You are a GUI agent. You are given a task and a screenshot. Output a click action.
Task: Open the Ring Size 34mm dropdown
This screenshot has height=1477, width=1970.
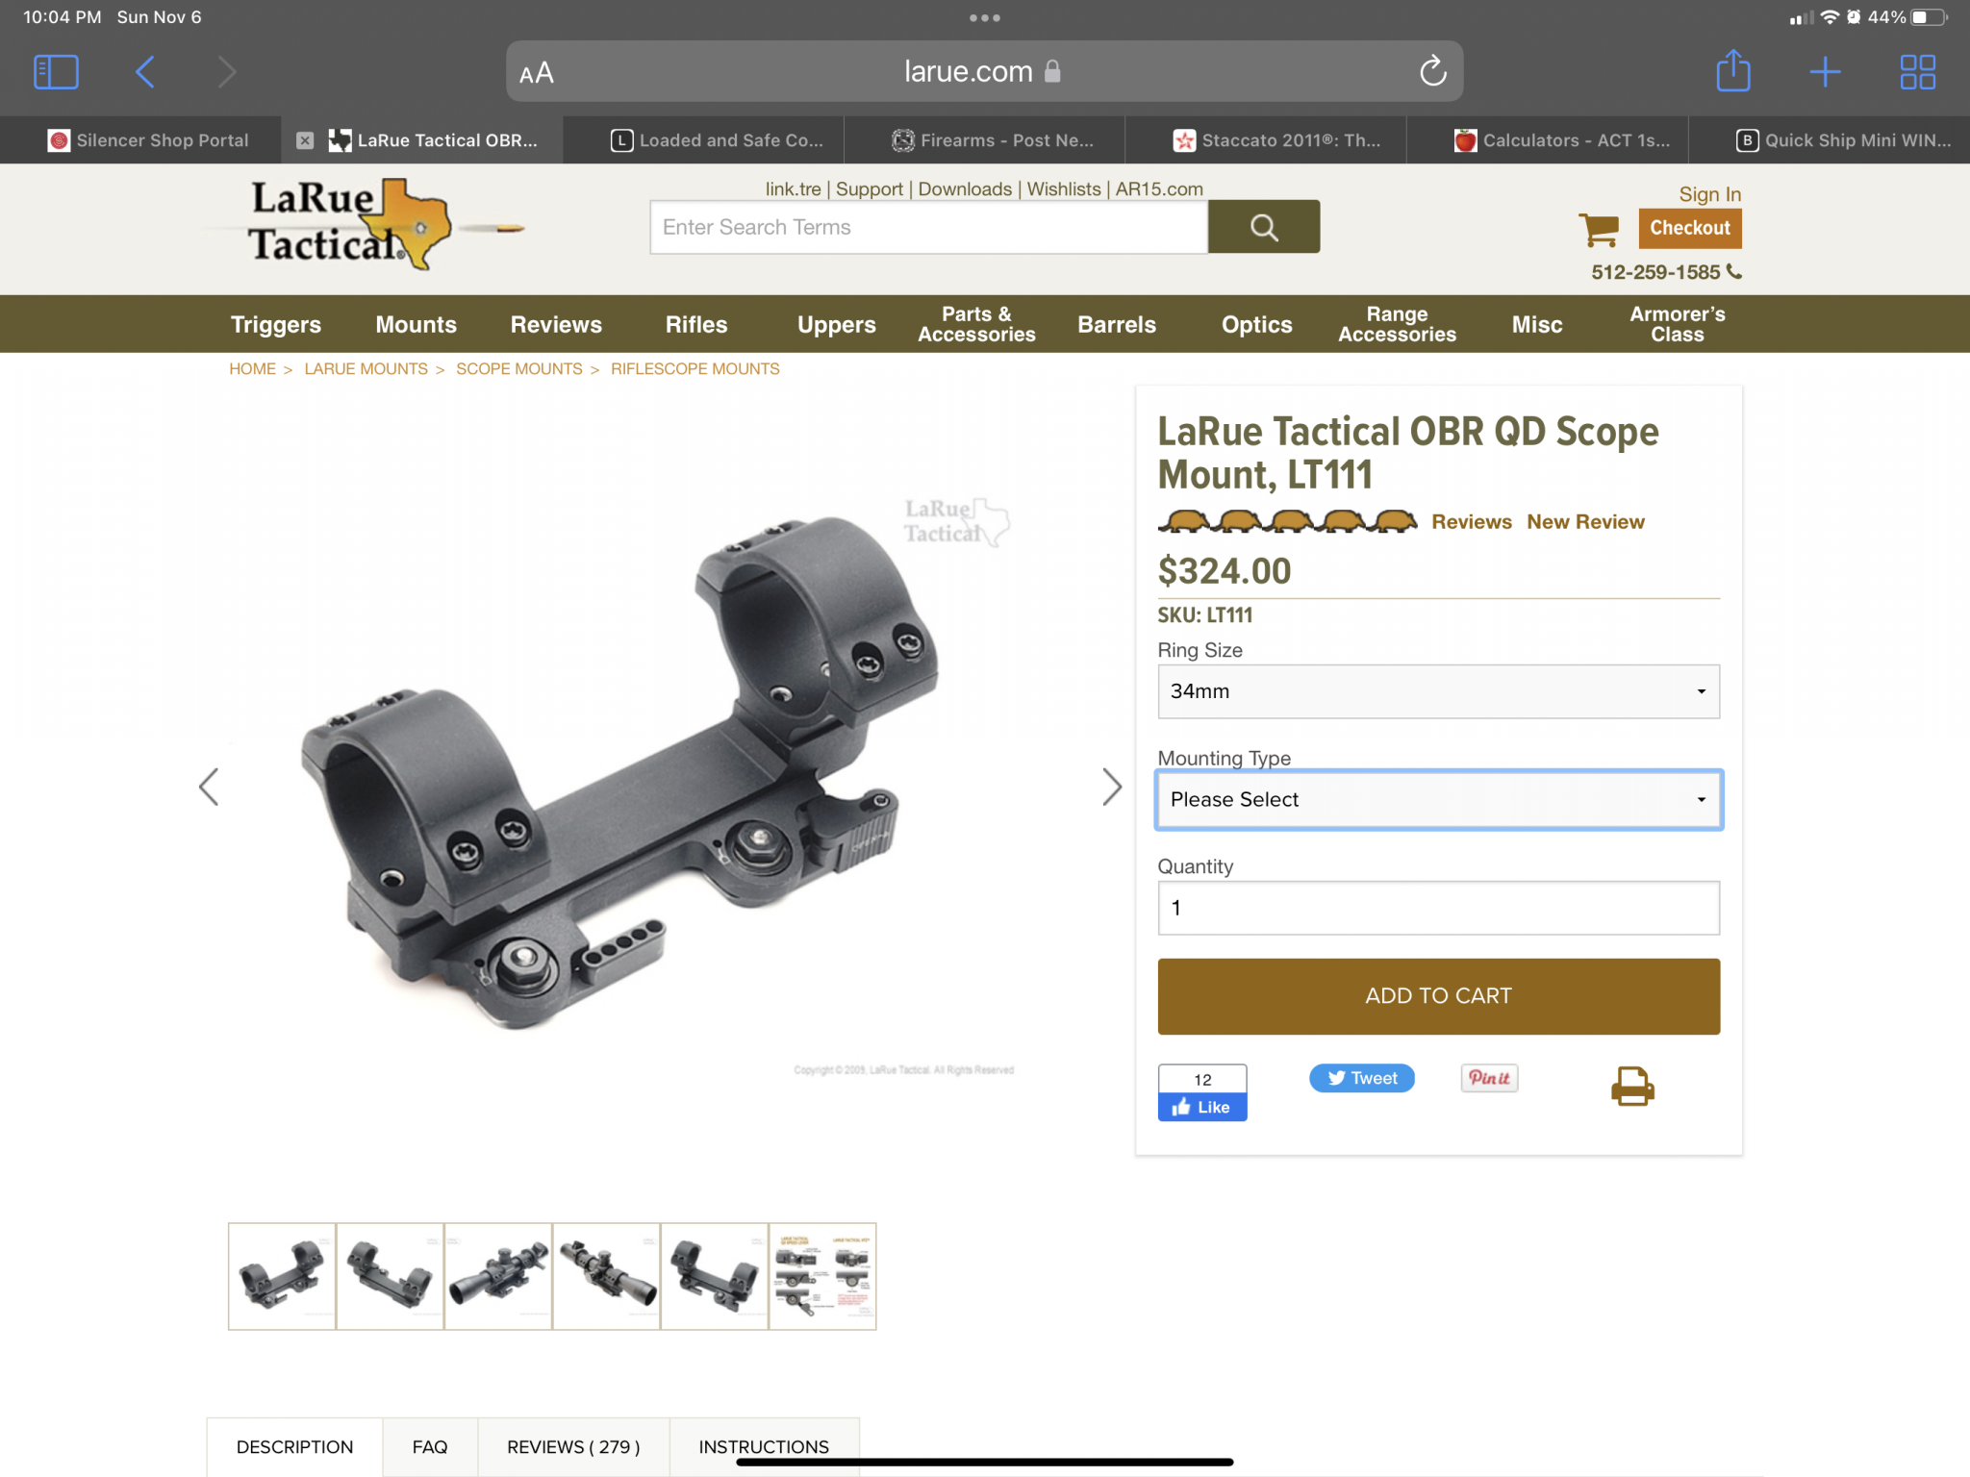pos(1438,691)
